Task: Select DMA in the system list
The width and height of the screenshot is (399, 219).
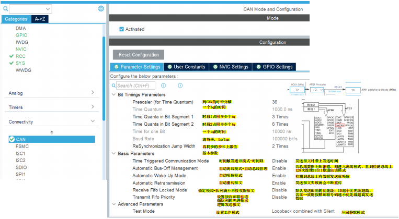Action: [20, 29]
